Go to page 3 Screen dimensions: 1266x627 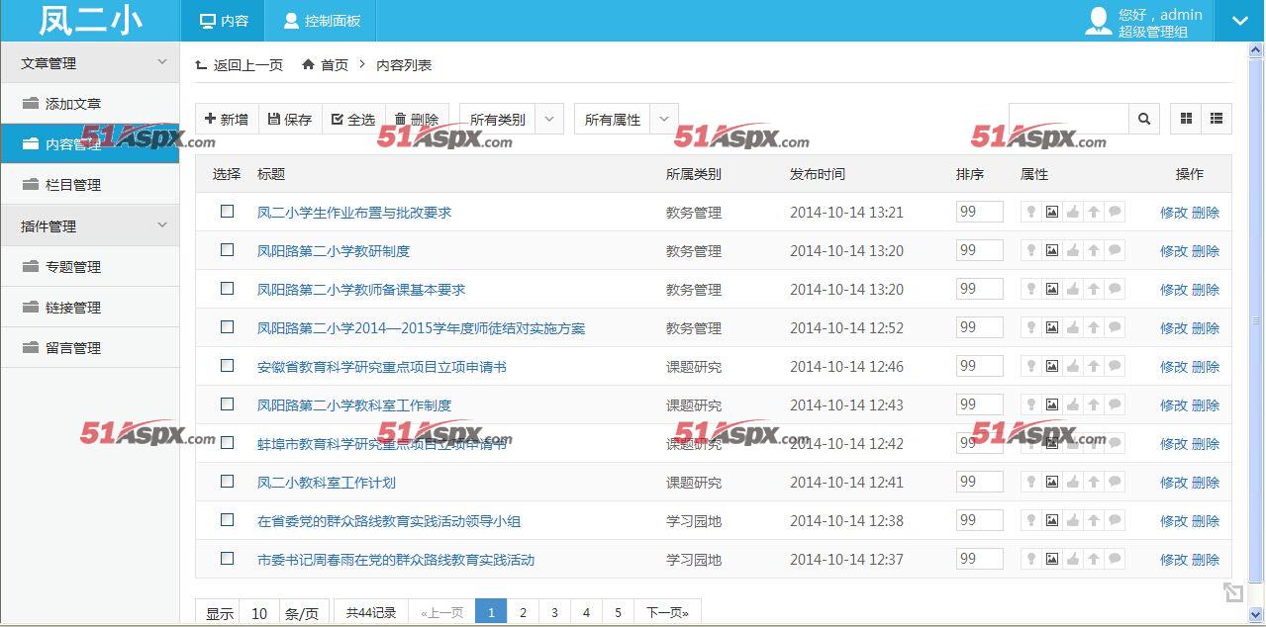point(554,612)
